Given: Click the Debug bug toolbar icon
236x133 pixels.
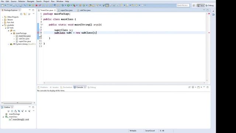Looking at the screenshot, I should click(x=63, y=5).
